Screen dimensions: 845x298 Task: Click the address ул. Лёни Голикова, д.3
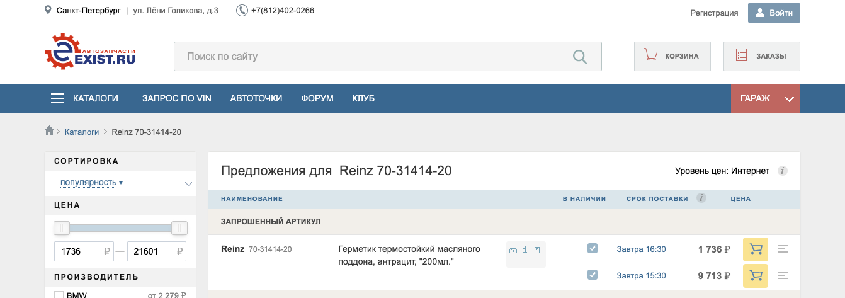click(176, 11)
